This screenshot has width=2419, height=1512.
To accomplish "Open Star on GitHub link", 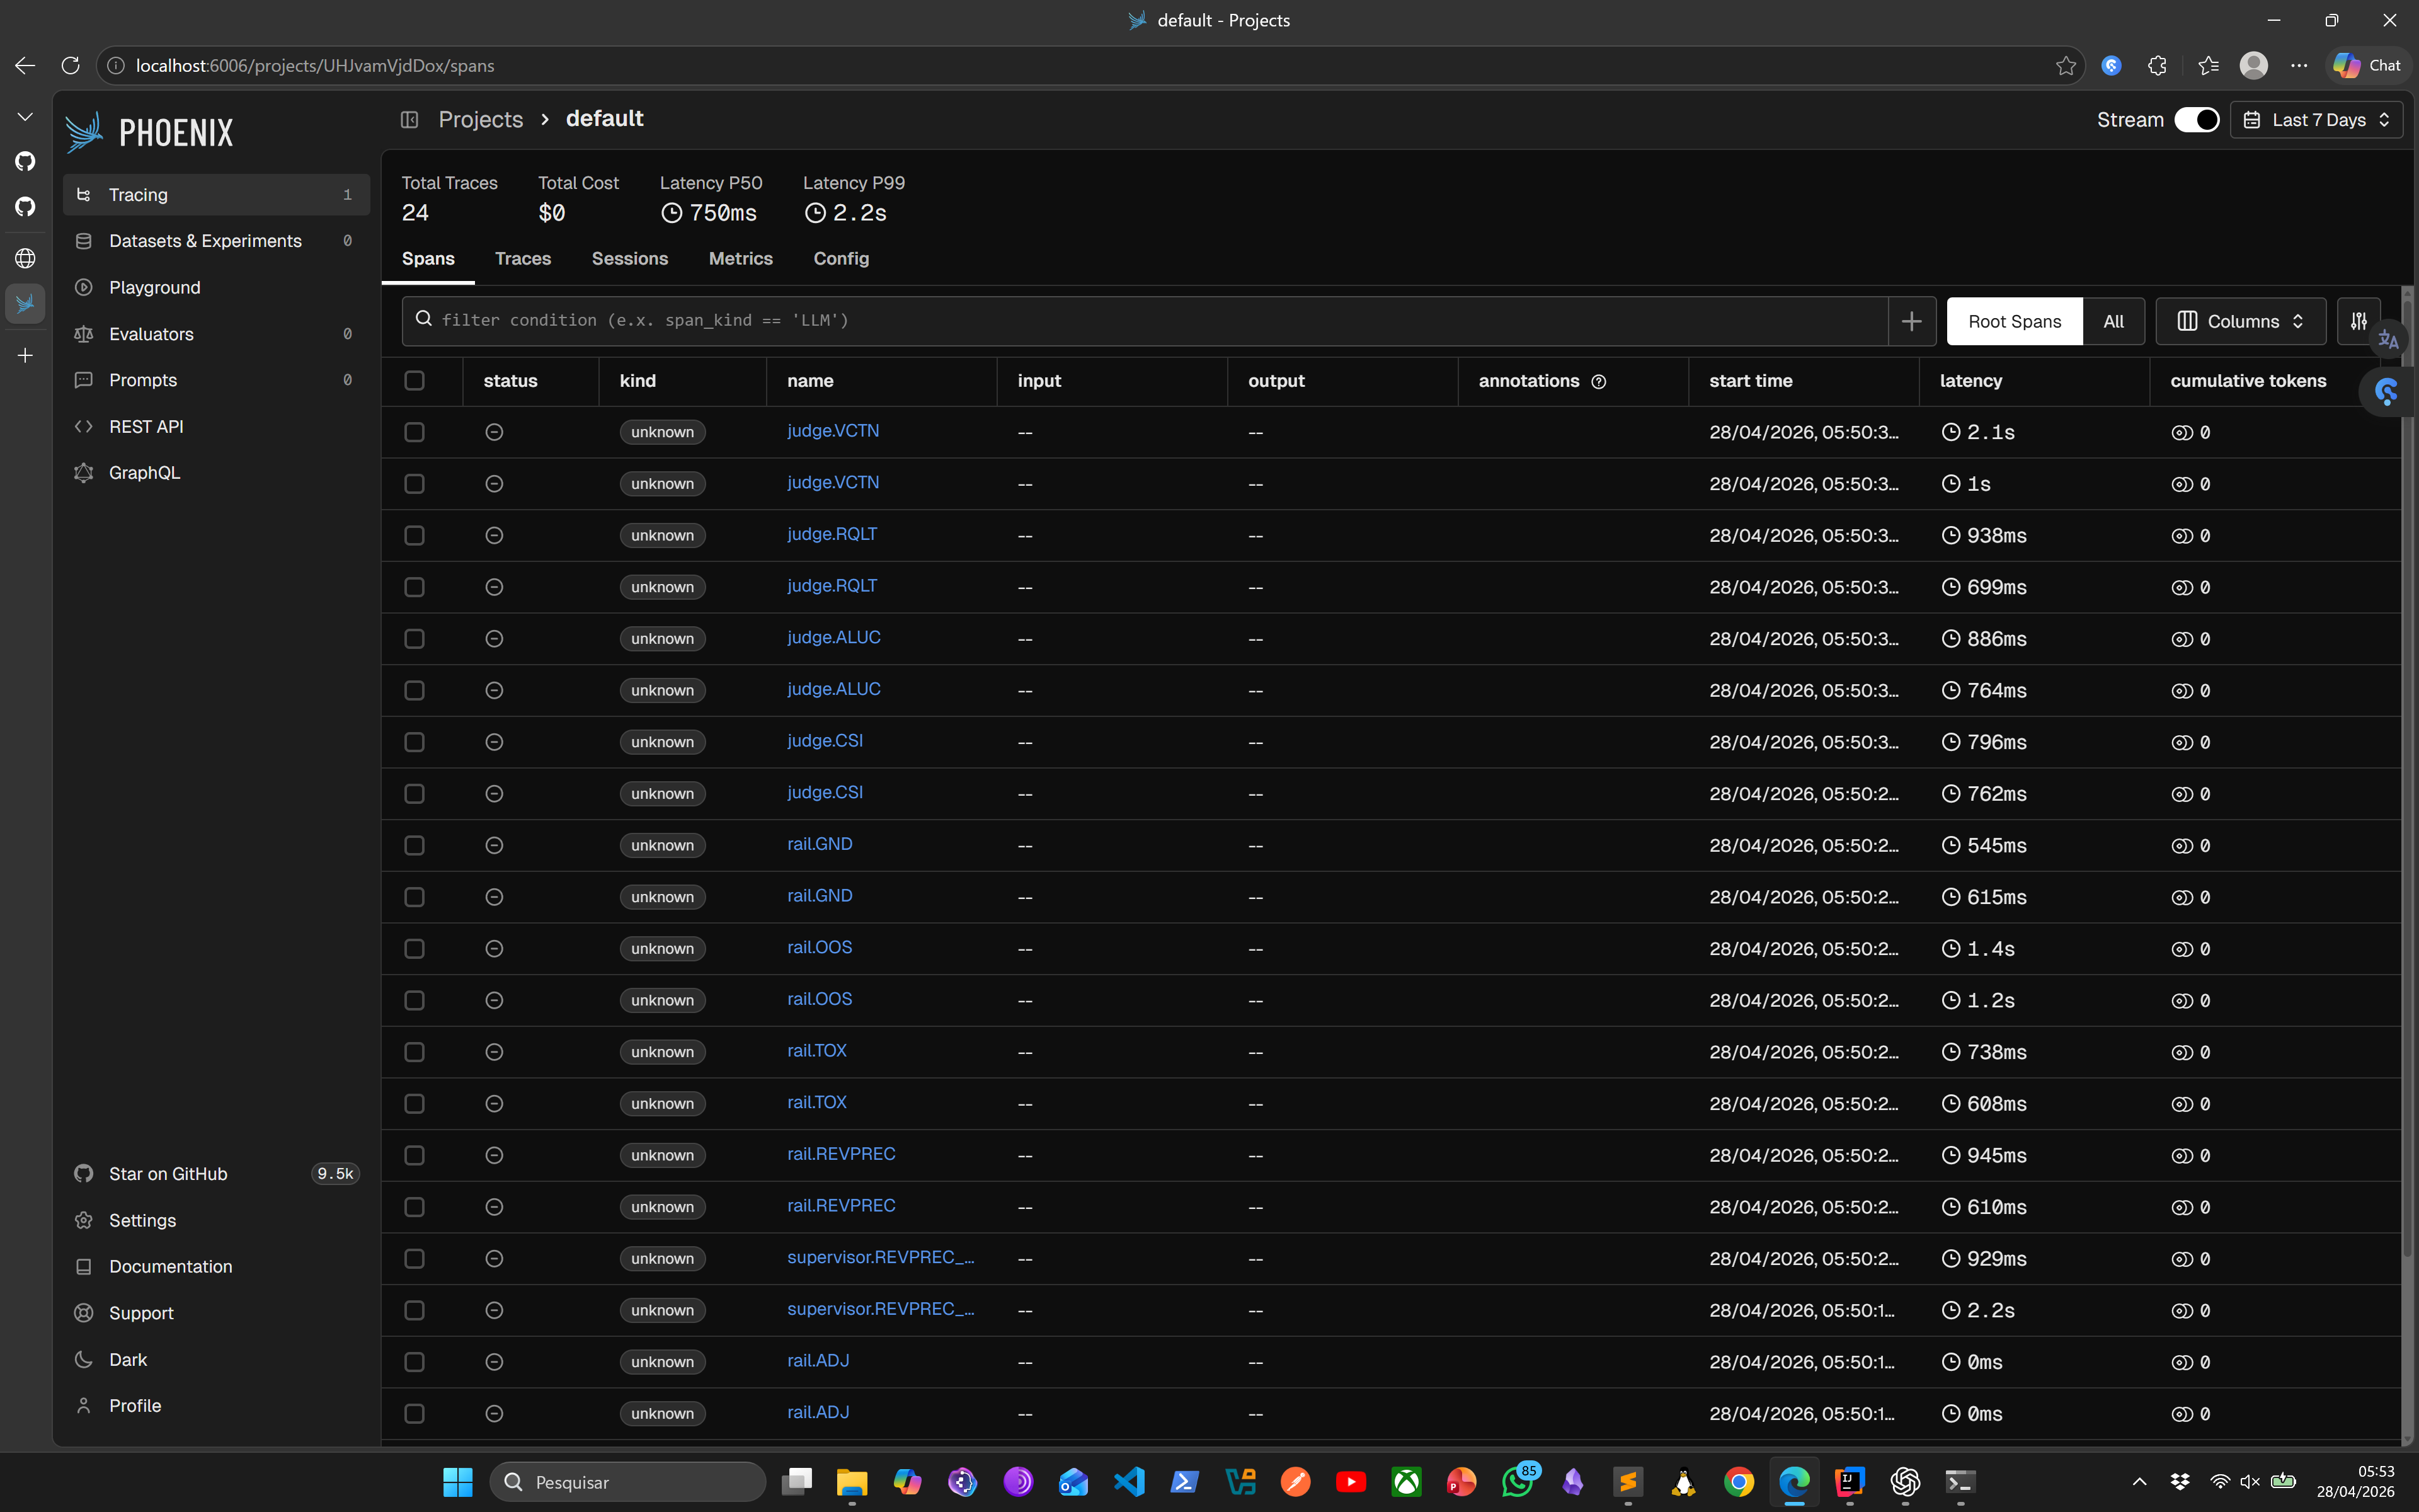I will (x=216, y=1174).
